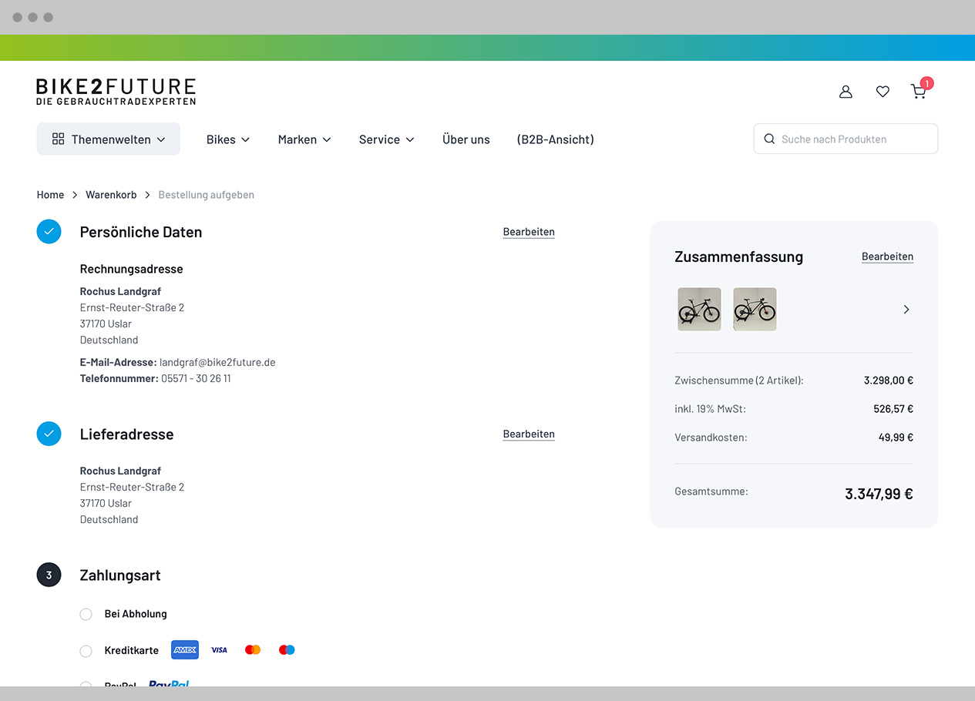Open the shopping cart icon
975x701 pixels.
pos(918,92)
